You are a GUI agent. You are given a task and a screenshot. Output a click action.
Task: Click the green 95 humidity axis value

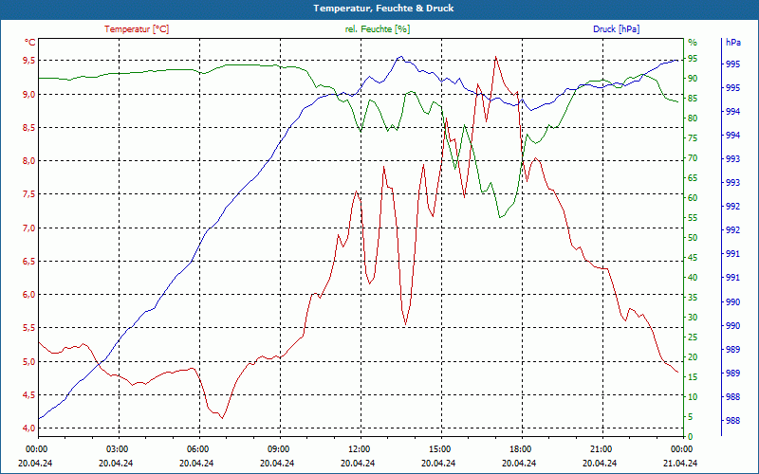(693, 59)
